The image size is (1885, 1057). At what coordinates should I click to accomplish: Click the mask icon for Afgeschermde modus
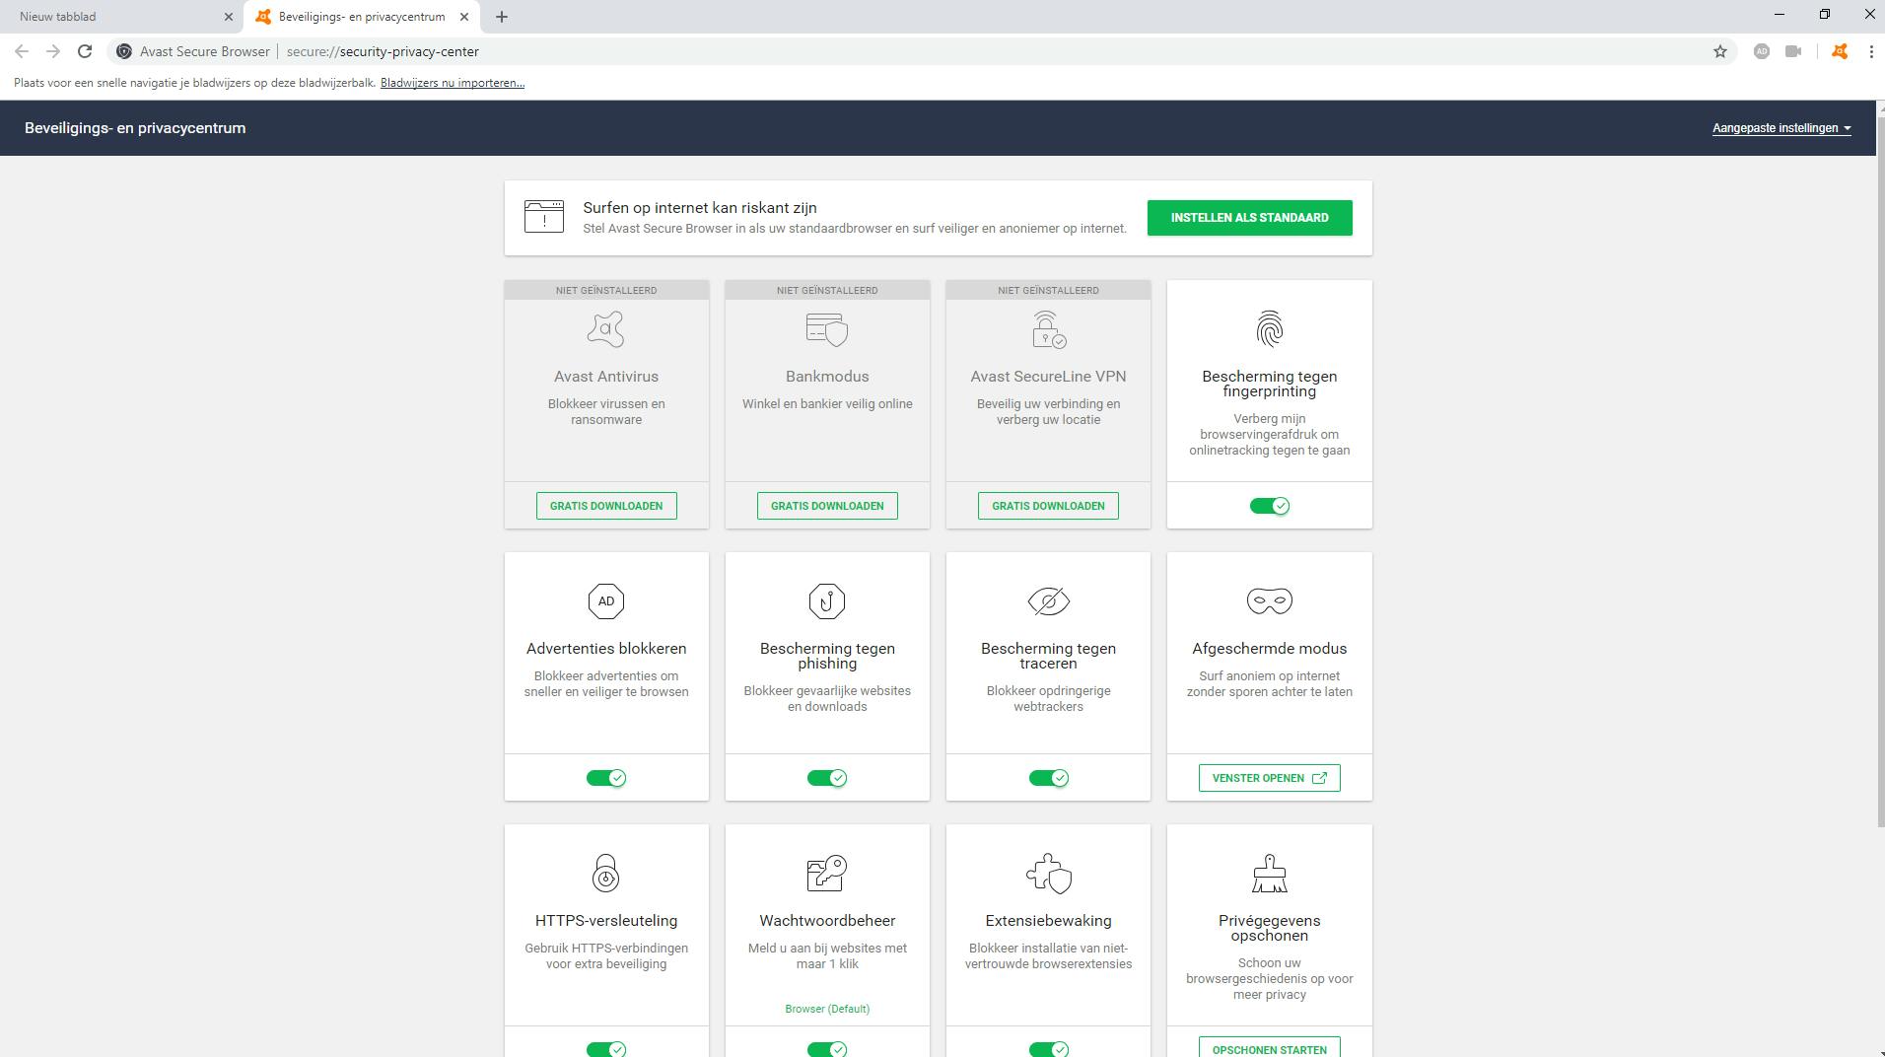1269,600
